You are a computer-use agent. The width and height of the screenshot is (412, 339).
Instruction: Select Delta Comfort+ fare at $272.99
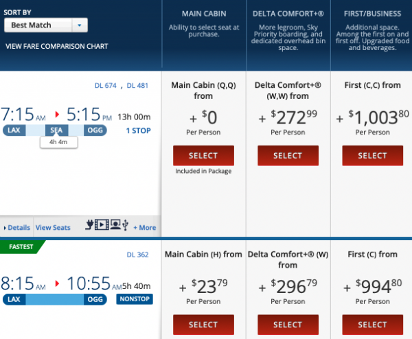point(288,155)
